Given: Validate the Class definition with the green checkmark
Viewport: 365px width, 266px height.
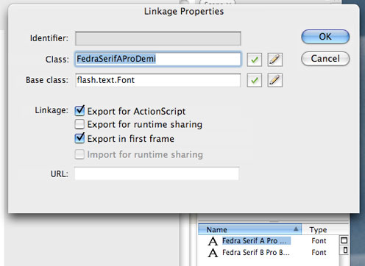Looking at the screenshot, I should click(x=255, y=60).
